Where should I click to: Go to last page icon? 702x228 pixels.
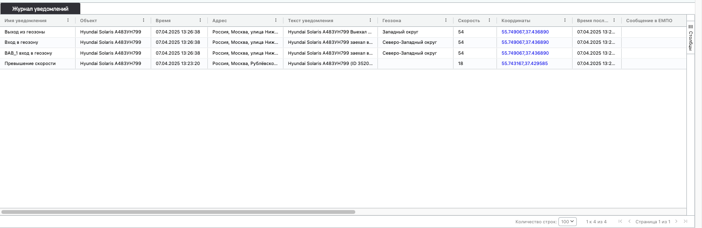point(685,221)
